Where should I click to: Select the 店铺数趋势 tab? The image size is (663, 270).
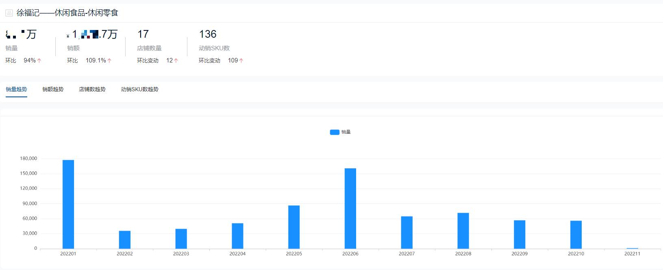(x=92, y=89)
